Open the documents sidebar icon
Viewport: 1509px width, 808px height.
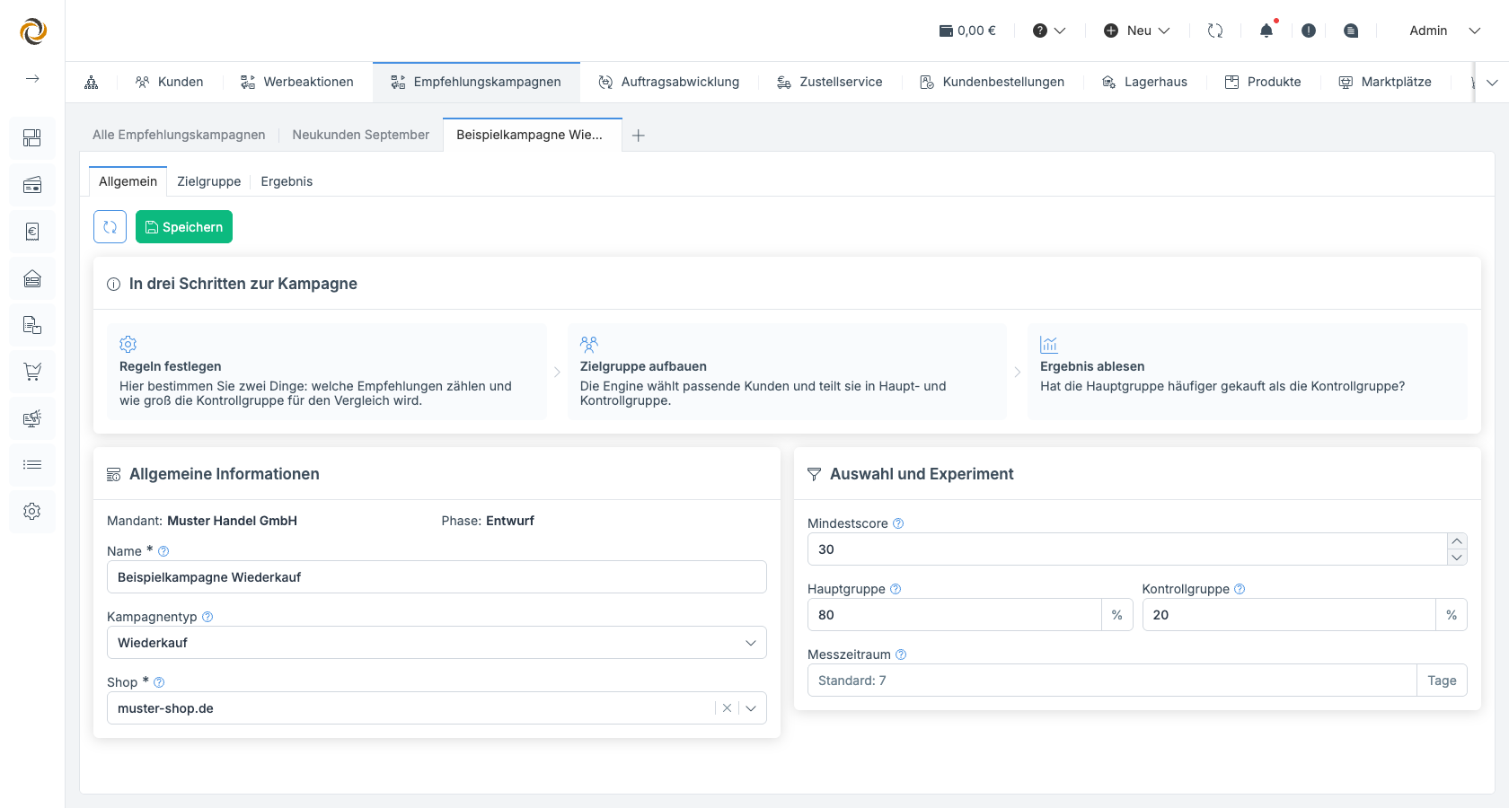coord(32,325)
